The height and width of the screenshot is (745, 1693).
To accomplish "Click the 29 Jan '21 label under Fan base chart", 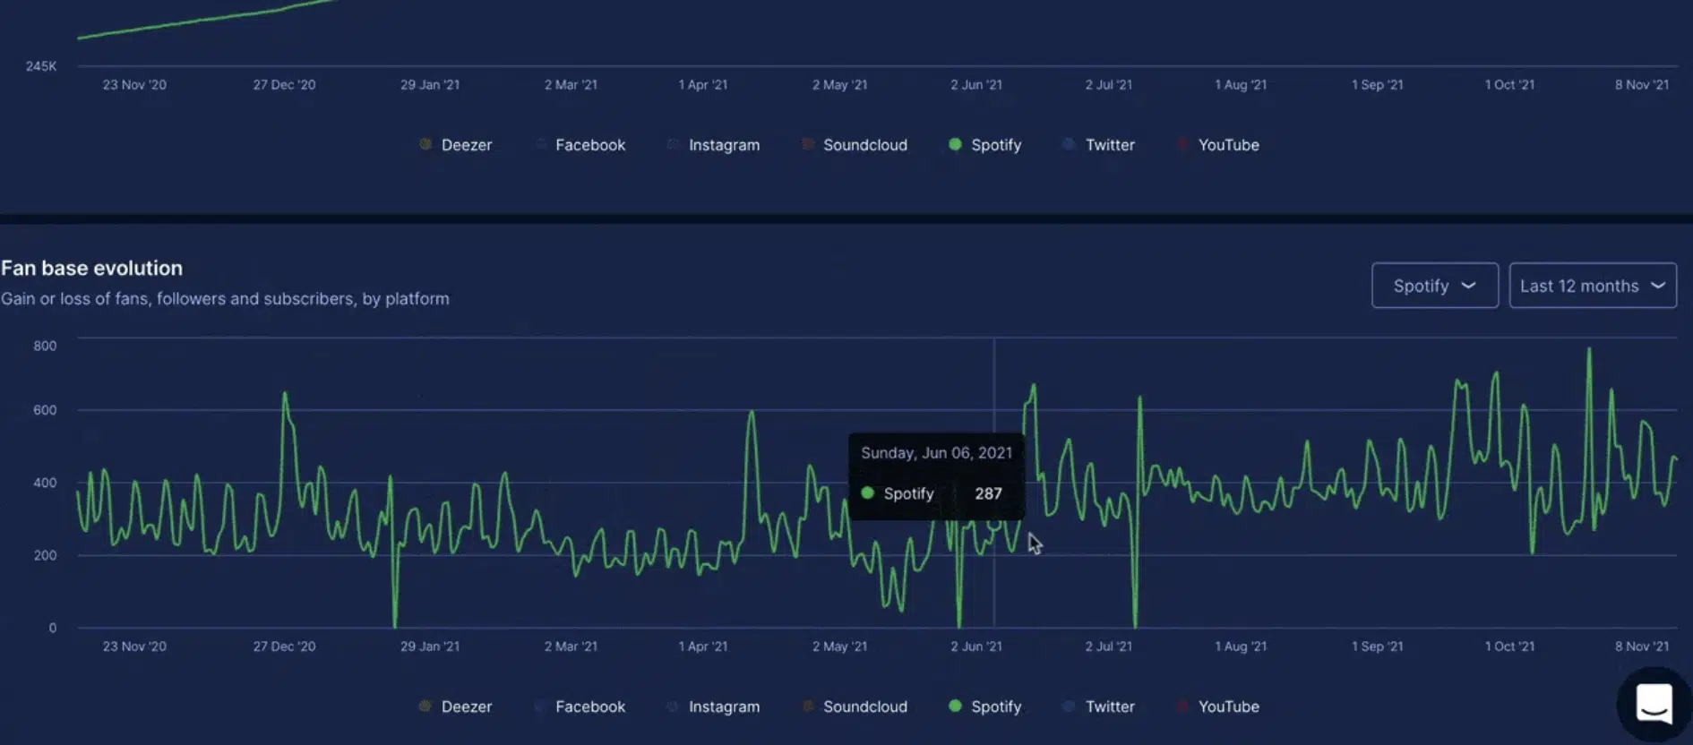I will pyautogui.click(x=430, y=647).
